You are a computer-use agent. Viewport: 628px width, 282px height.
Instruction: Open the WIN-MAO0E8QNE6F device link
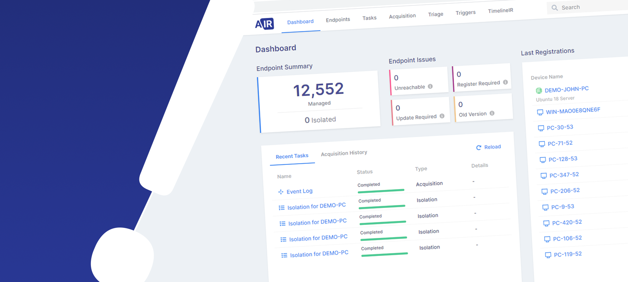coord(573,111)
